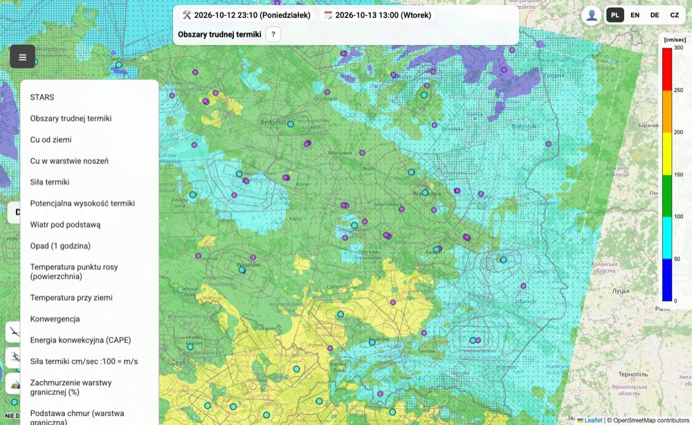This screenshot has width=692, height=425.
Task: Click the yellow 150-200 legend segment
Action: (667, 154)
